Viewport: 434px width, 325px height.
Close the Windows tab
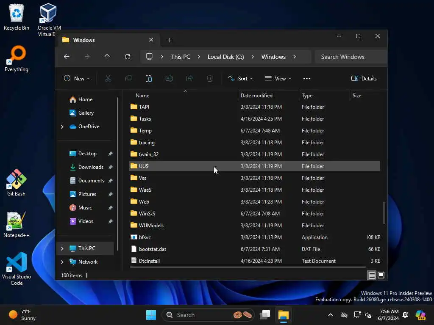click(x=151, y=40)
